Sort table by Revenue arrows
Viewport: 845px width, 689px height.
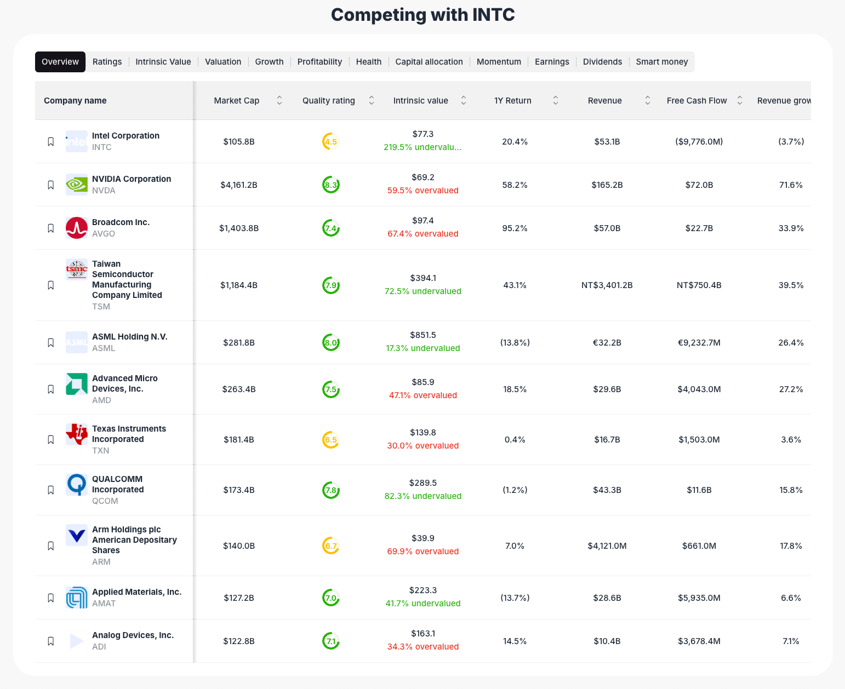(648, 100)
